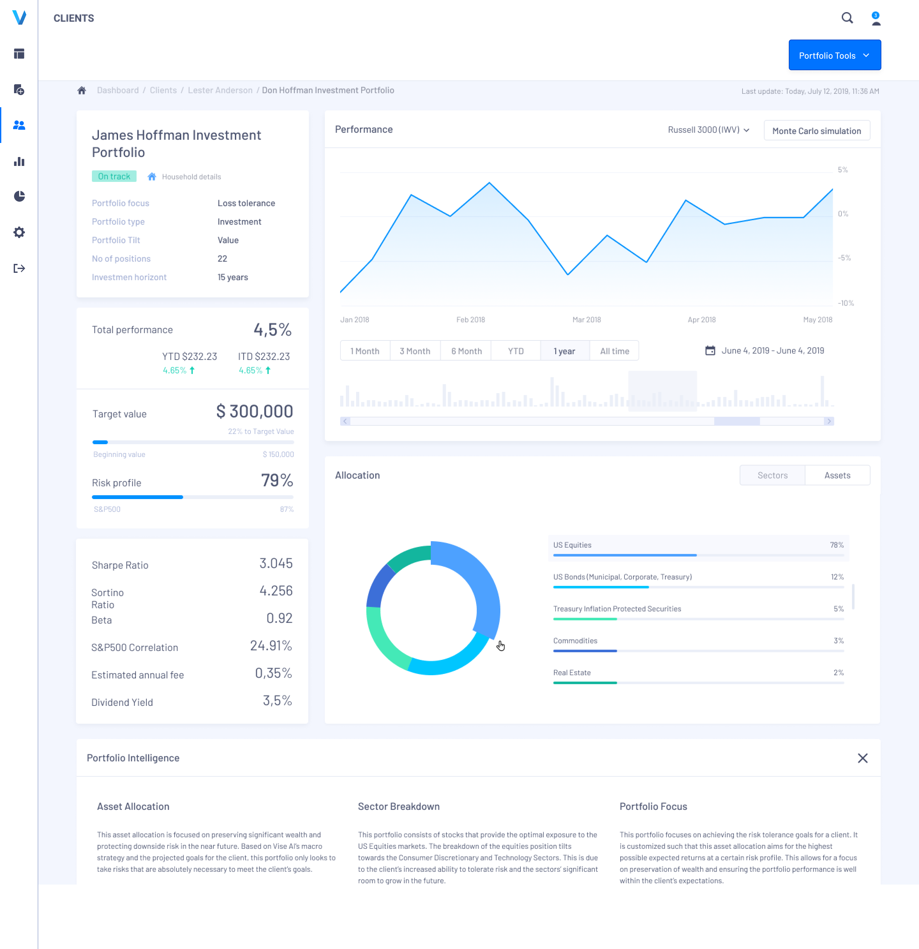Viewport: 919px width, 949px height.
Task: Open the Clients people sidebar icon
Action: coord(19,125)
